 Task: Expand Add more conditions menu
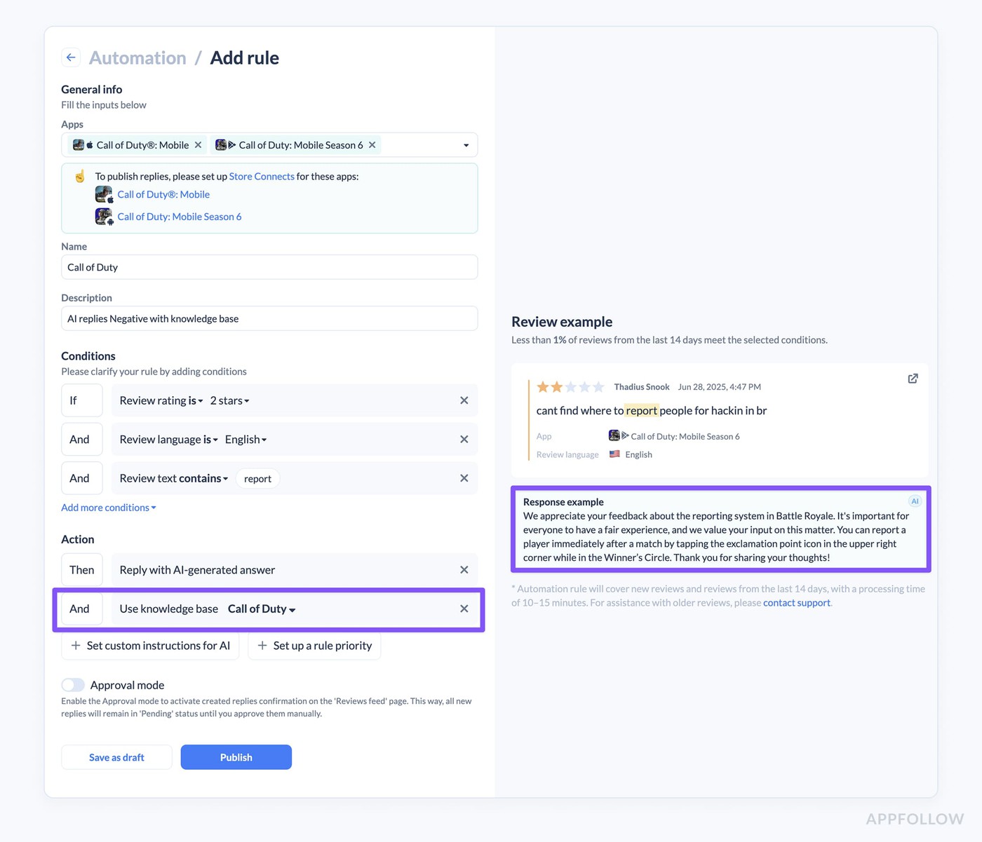(x=109, y=508)
